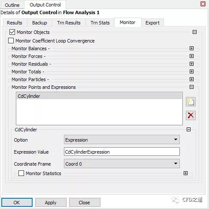Viewport: 209px width, 209px height.
Task: Open the Option dropdown showing Expression
Action: point(122,139)
